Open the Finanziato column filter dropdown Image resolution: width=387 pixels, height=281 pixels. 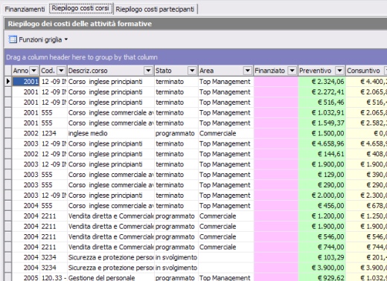click(x=292, y=71)
